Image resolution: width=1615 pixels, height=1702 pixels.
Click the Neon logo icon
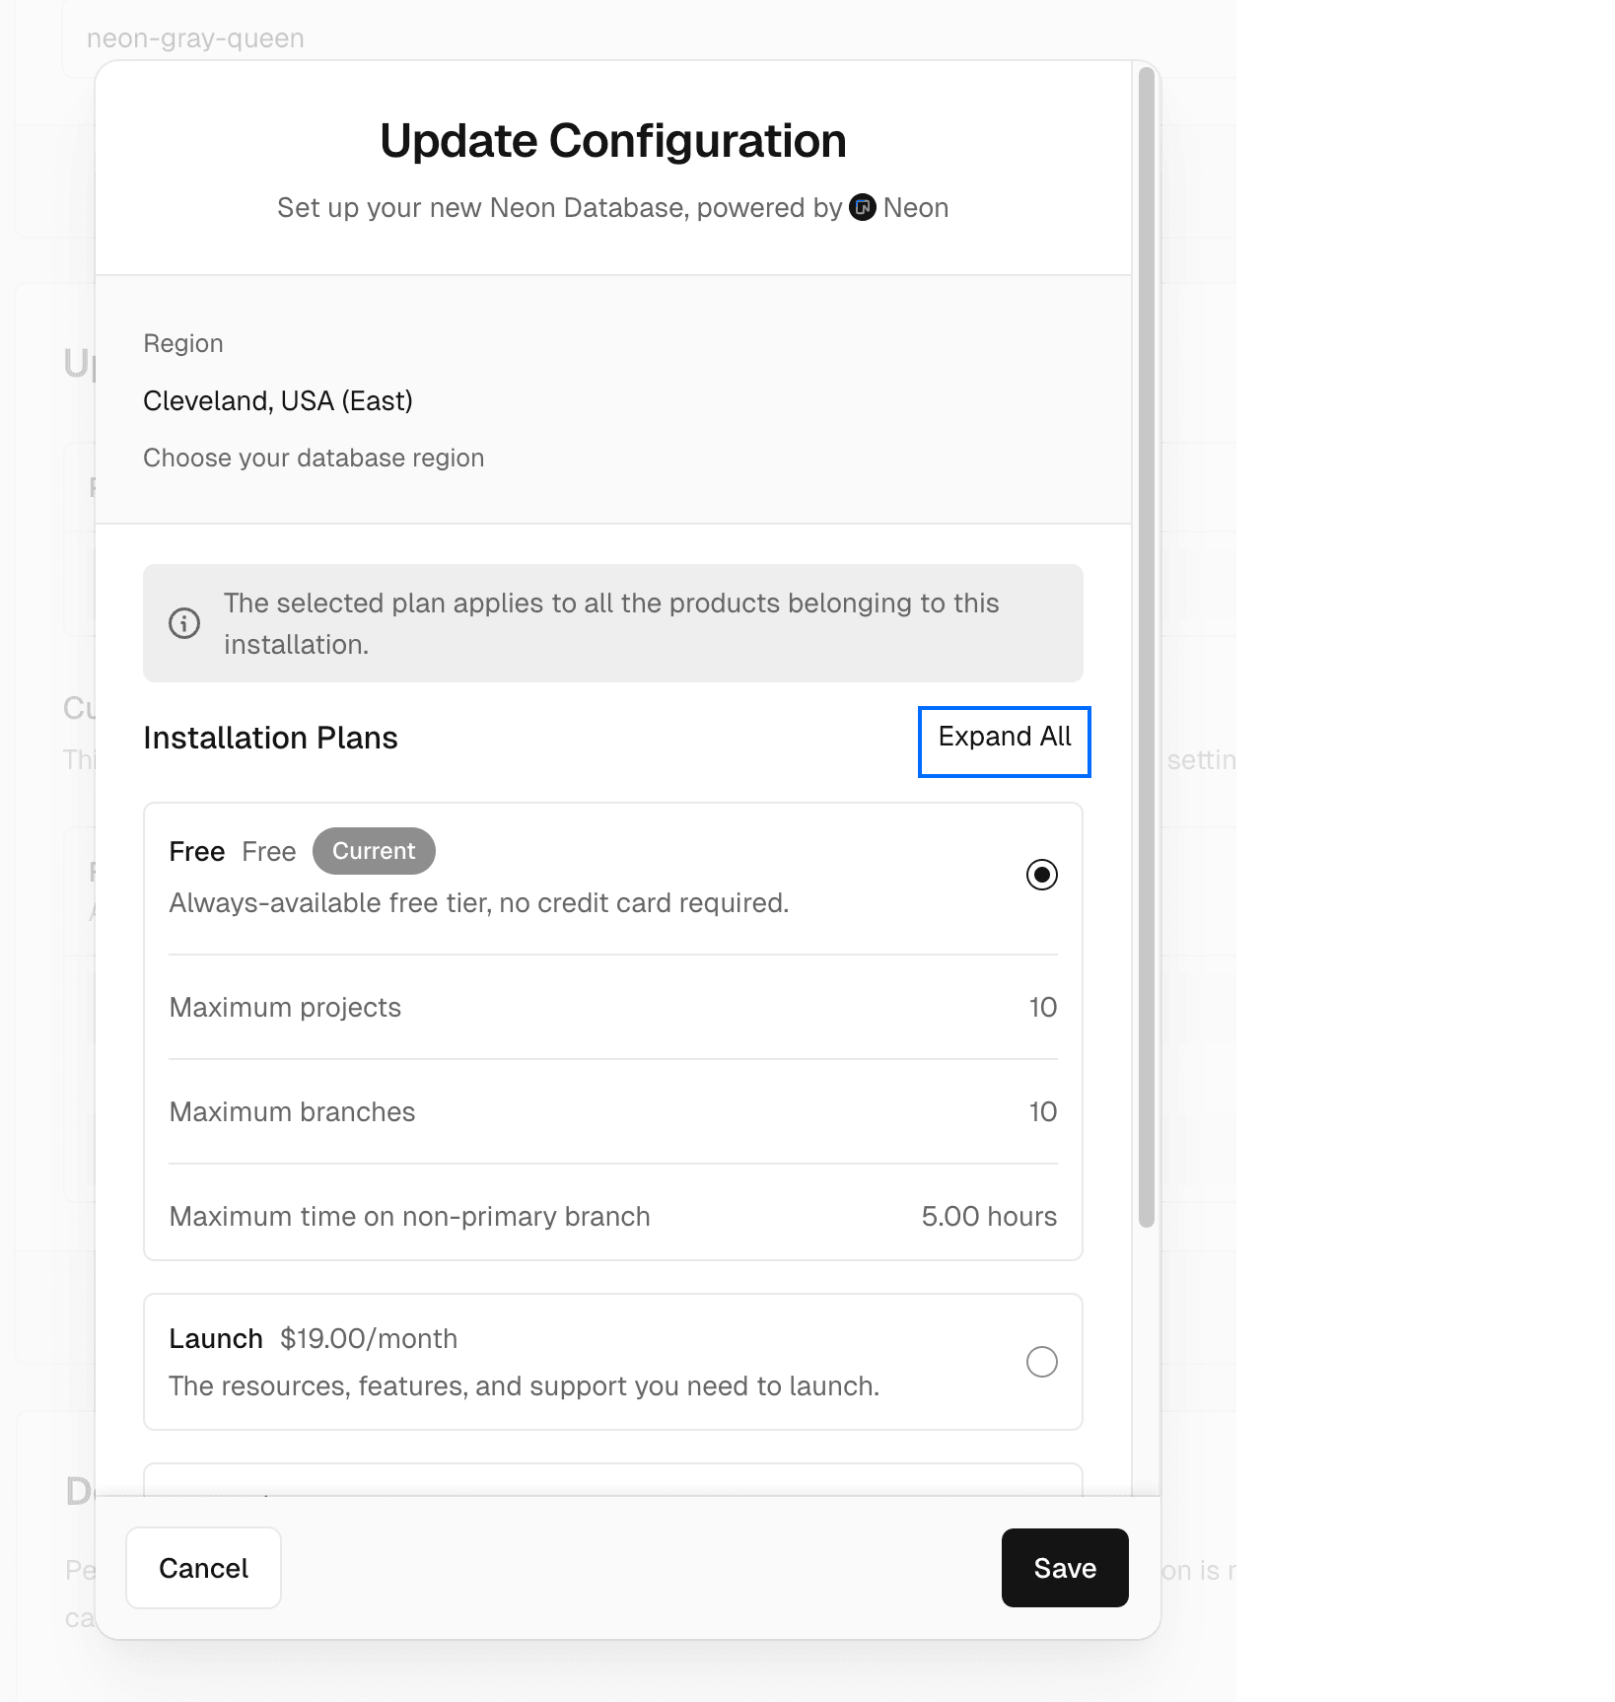pyautogui.click(x=862, y=208)
